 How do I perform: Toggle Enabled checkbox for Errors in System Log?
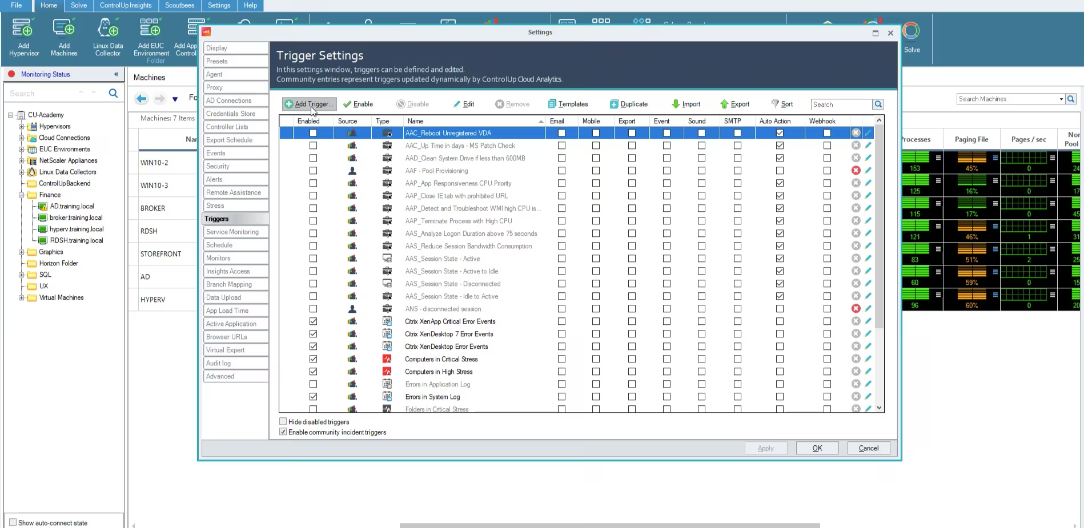click(313, 397)
